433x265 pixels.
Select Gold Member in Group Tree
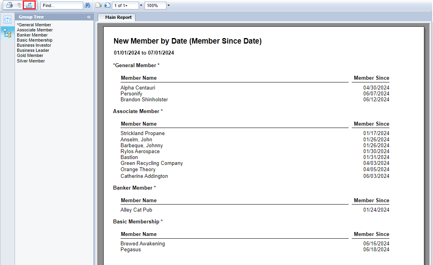tap(30, 55)
